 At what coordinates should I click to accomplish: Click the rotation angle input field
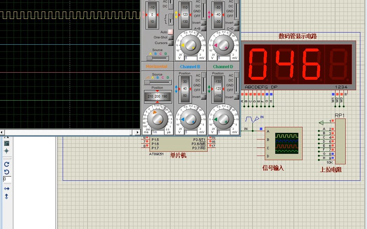tap(7, 179)
